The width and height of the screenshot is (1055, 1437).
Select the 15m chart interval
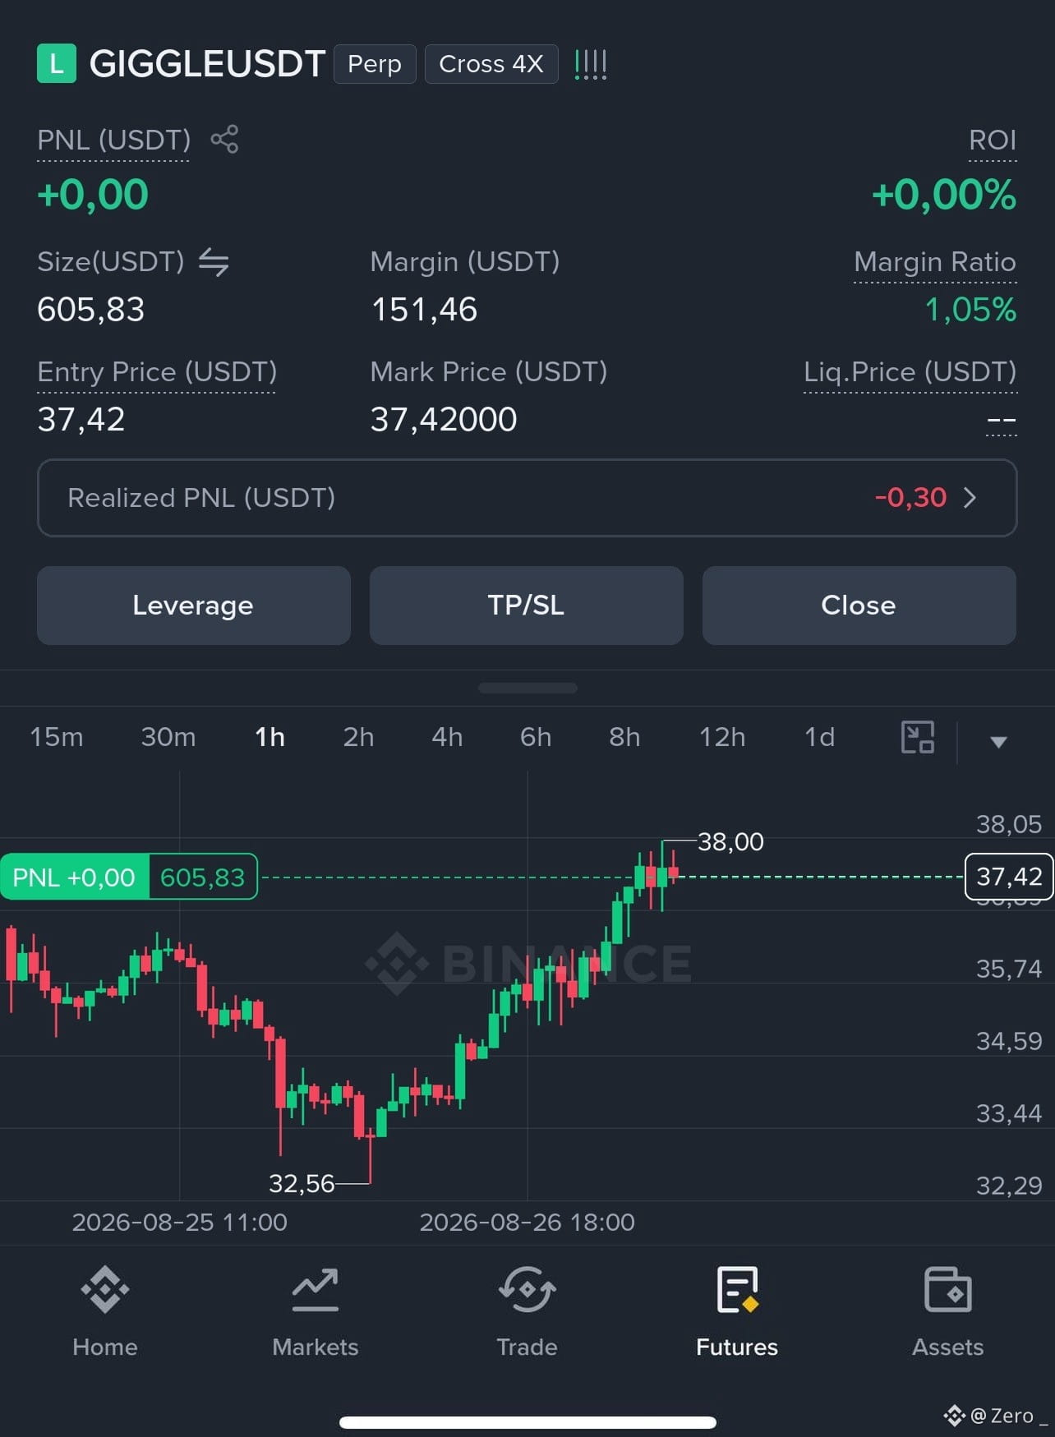(x=57, y=737)
